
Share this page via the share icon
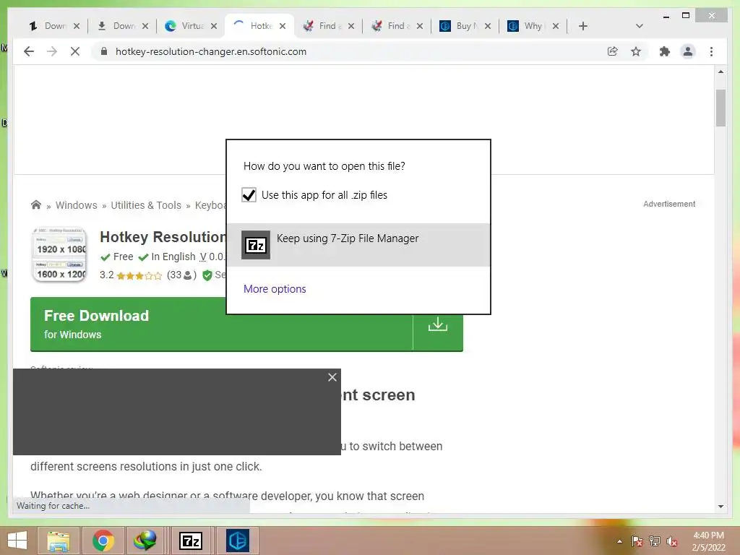tap(613, 51)
